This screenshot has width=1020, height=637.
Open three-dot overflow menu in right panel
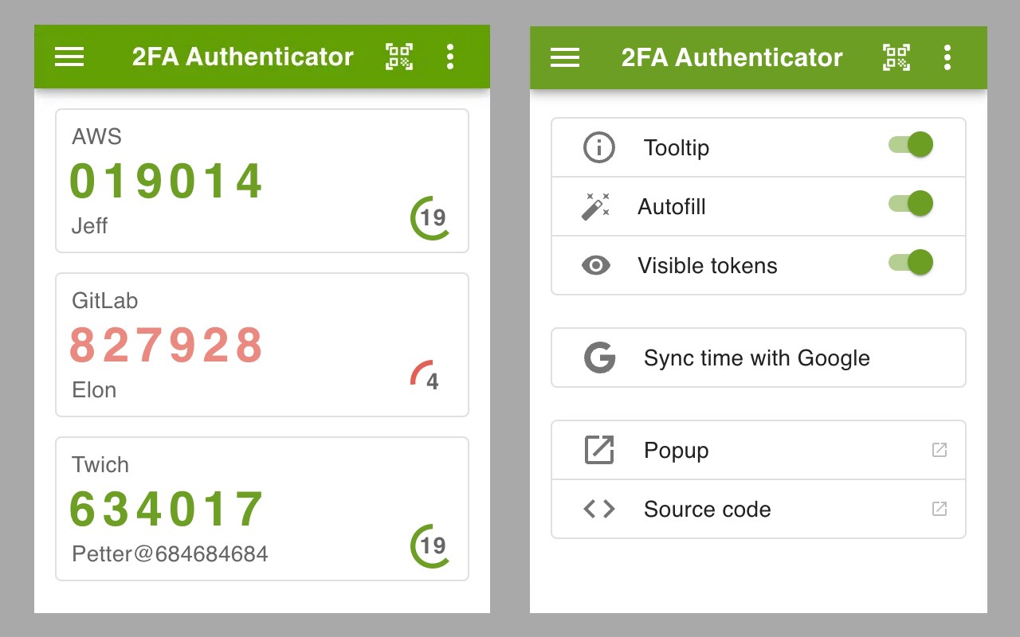pos(947,57)
